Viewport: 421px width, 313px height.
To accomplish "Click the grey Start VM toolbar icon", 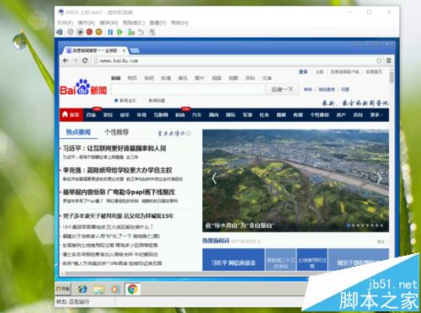I will click(x=71, y=32).
